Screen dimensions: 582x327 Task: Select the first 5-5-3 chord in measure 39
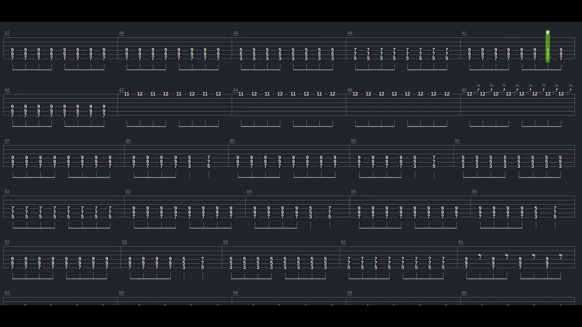click(241, 54)
